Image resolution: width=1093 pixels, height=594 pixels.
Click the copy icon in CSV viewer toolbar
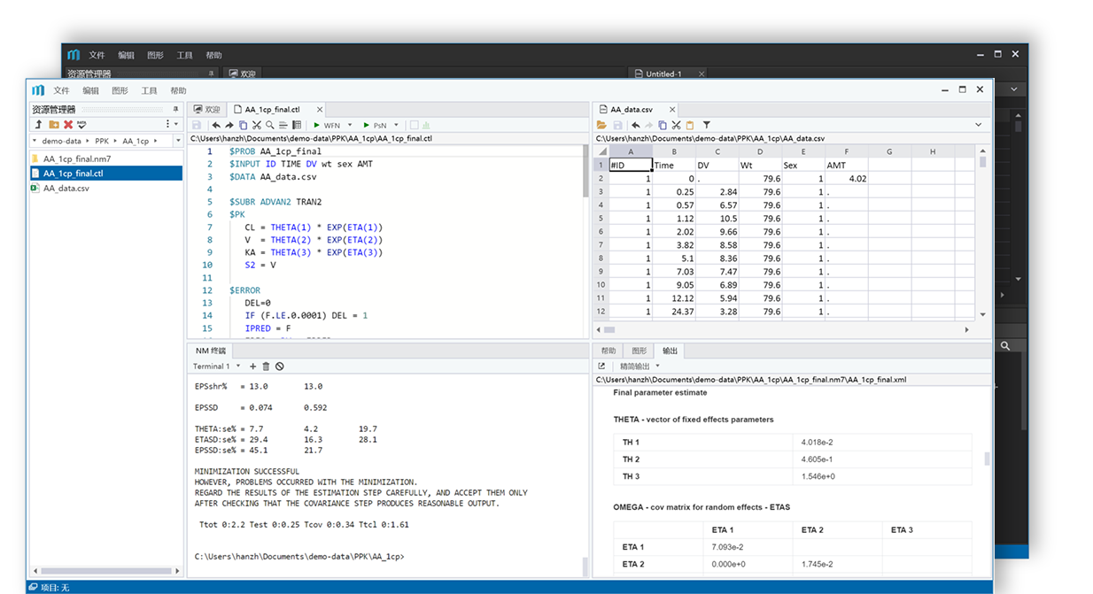(x=663, y=125)
